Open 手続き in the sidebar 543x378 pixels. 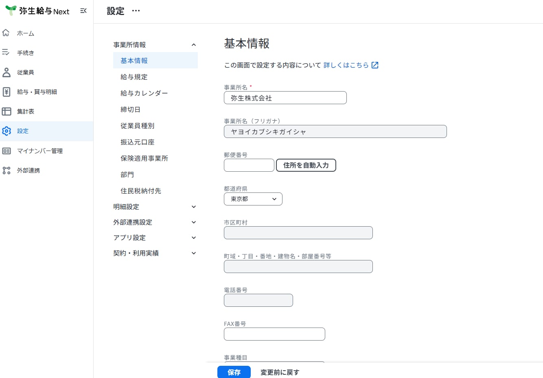coord(46,53)
